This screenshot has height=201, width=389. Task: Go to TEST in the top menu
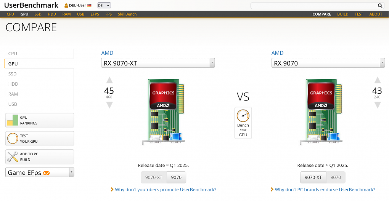click(x=359, y=14)
